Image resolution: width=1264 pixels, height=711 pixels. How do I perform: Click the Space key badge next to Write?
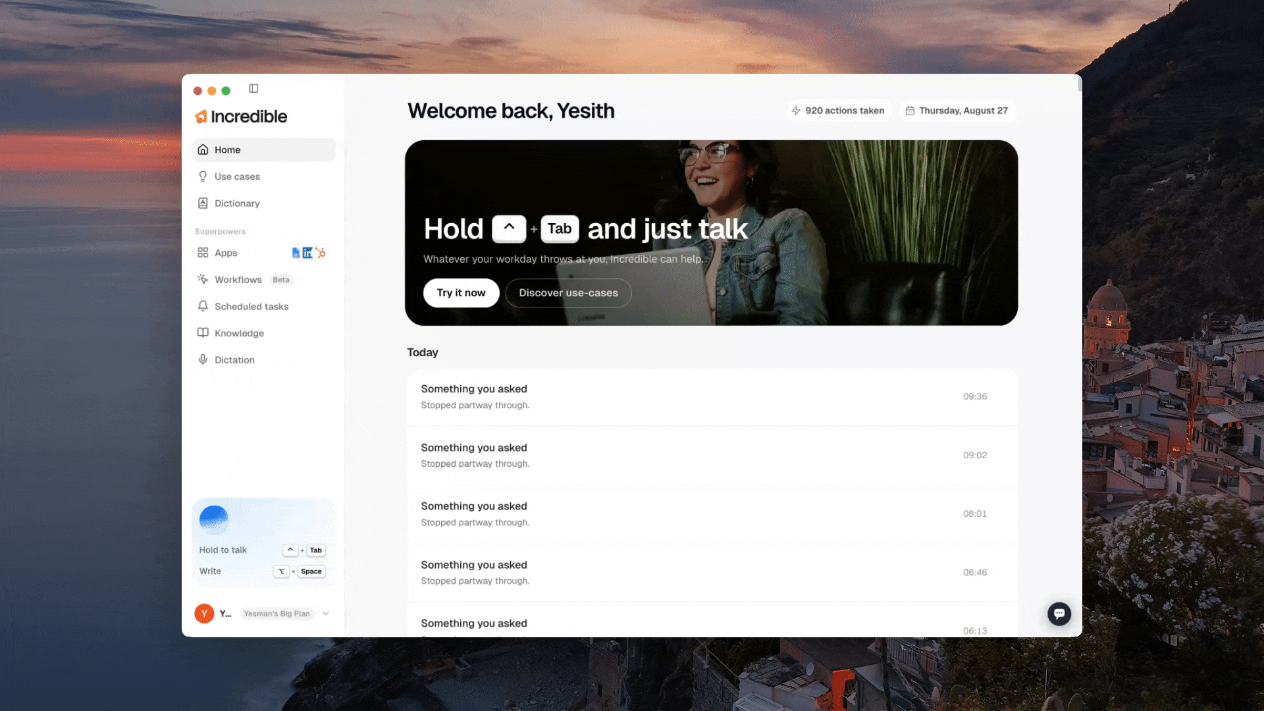coord(311,571)
